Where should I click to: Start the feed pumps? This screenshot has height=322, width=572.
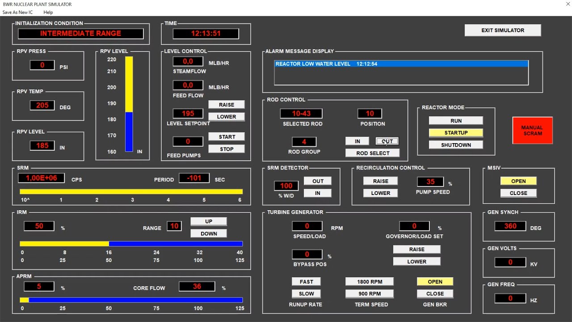[227, 137]
